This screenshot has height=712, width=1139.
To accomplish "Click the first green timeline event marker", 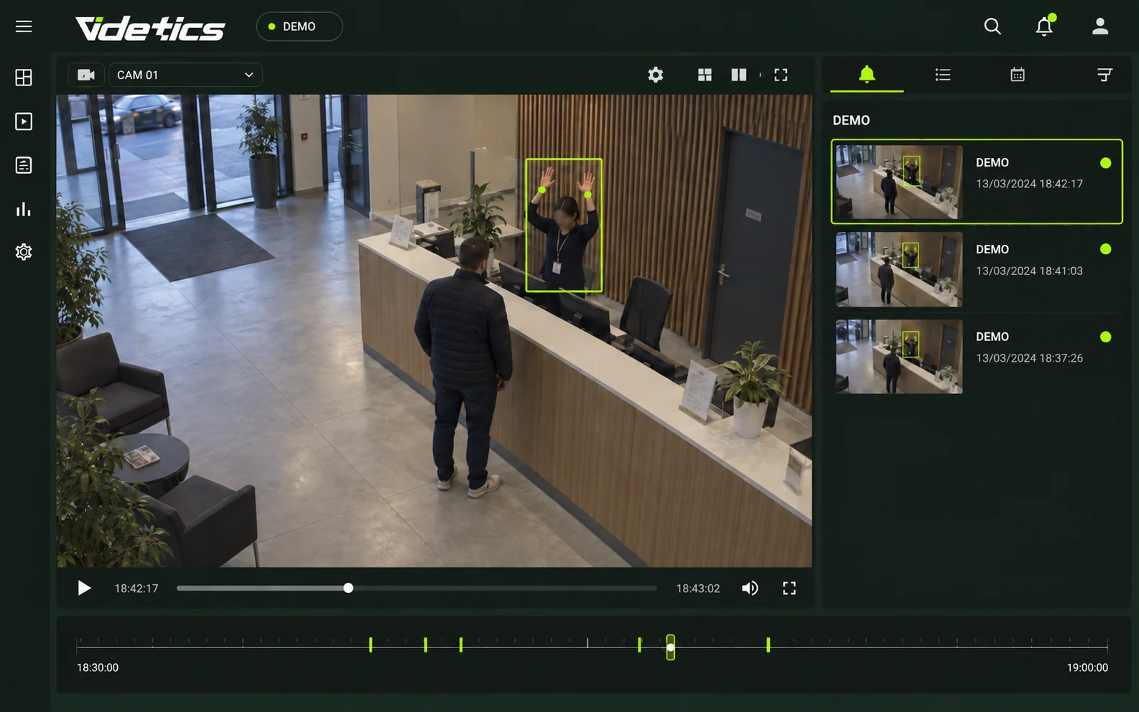I will tap(371, 645).
